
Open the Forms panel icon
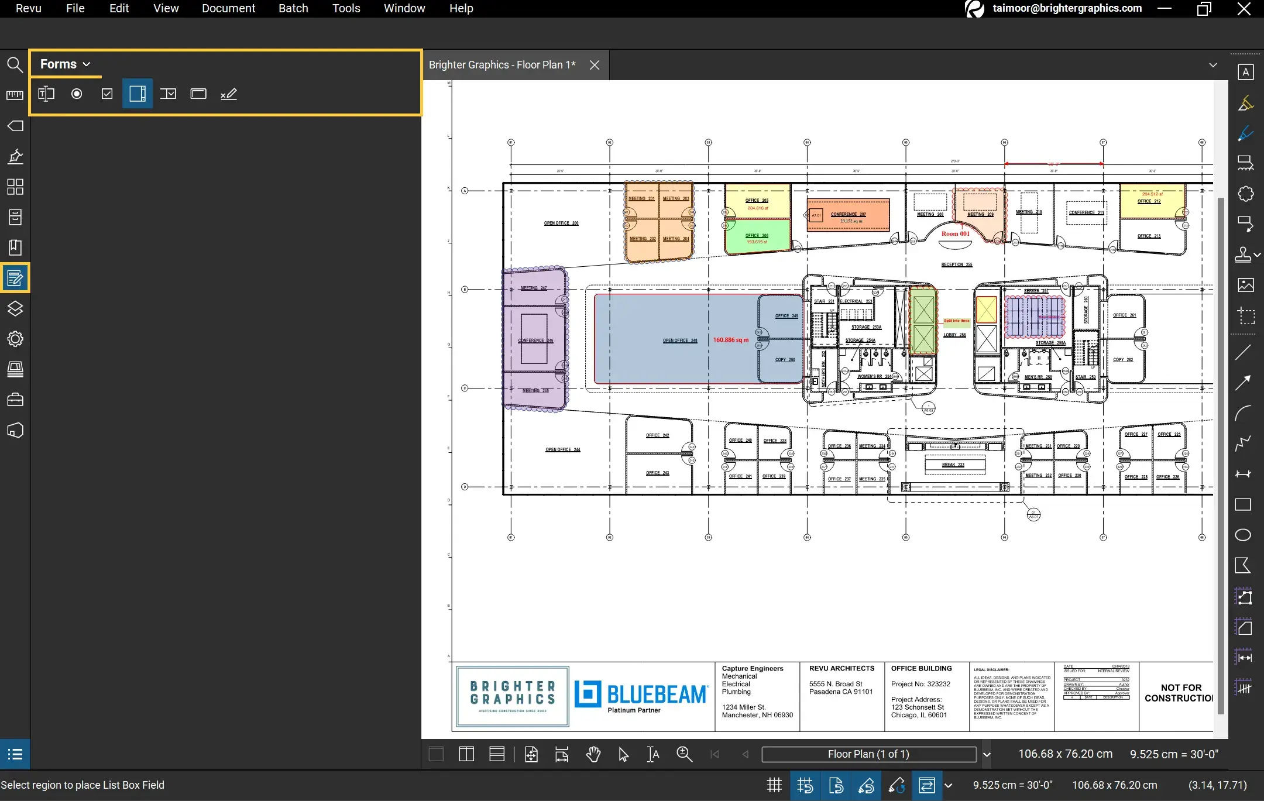(x=15, y=278)
